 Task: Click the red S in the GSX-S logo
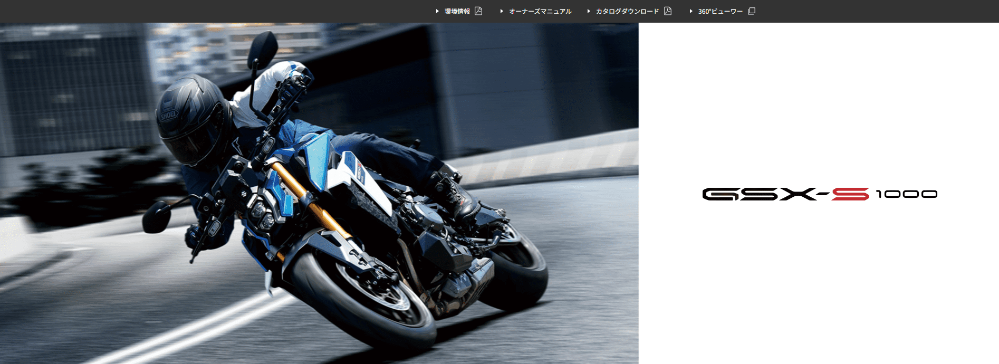coord(850,194)
